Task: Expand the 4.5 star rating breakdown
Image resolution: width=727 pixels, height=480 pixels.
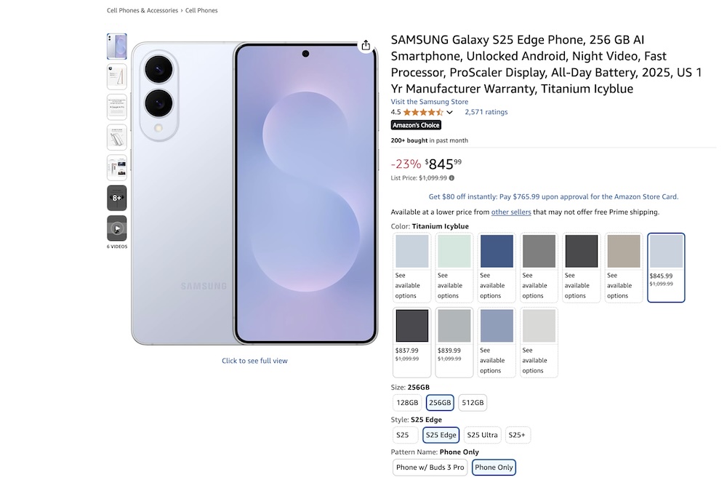Action: (451, 112)
